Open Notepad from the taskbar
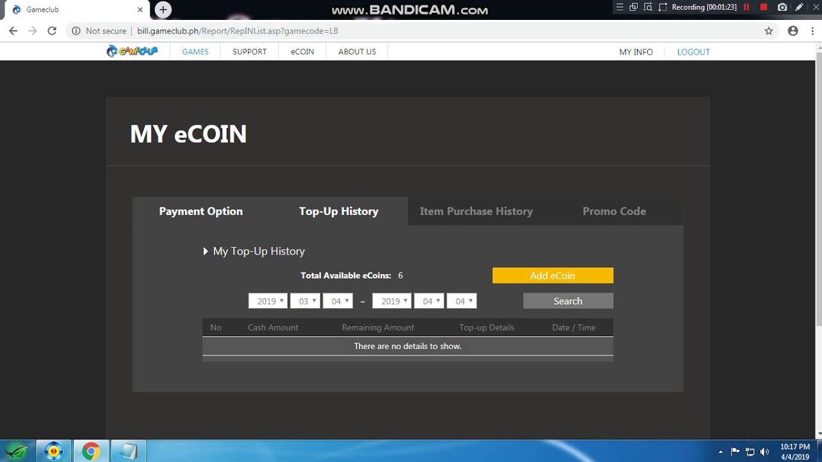Image resolution: width=822 pixels, height=462 pixels. tap(128, 451)
